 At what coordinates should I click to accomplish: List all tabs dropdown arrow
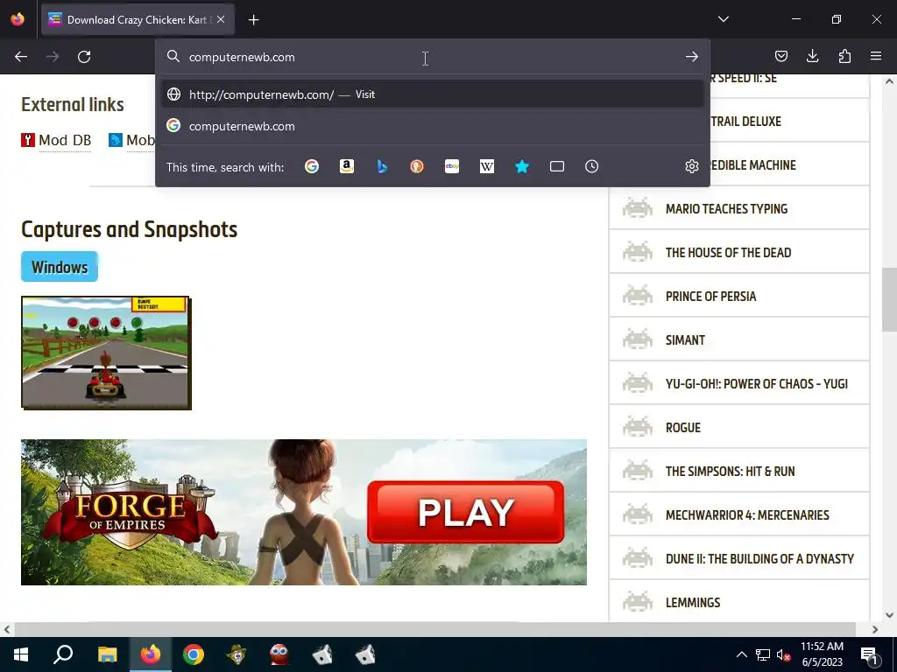[x=723, y=19]
